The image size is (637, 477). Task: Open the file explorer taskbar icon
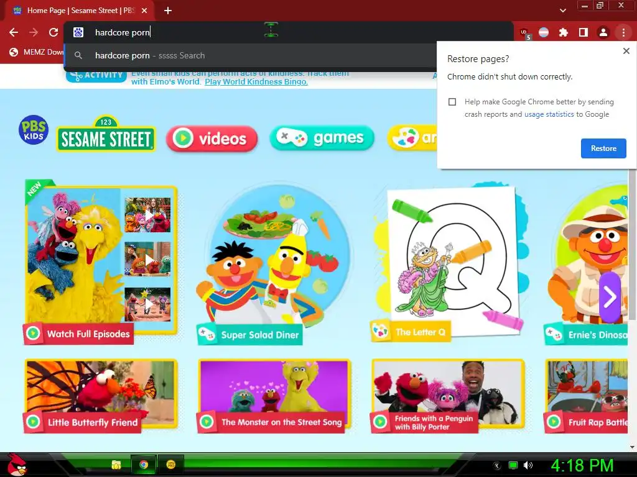pos(116,465)
